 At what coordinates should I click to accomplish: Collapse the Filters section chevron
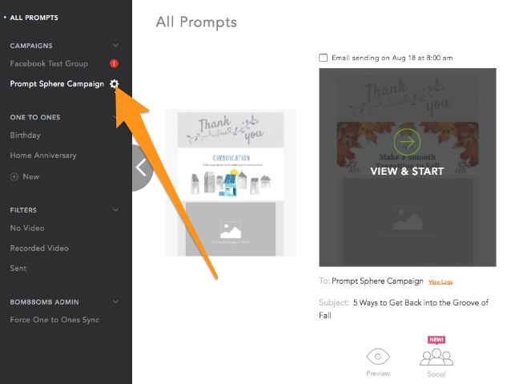(x=115, y=210)
